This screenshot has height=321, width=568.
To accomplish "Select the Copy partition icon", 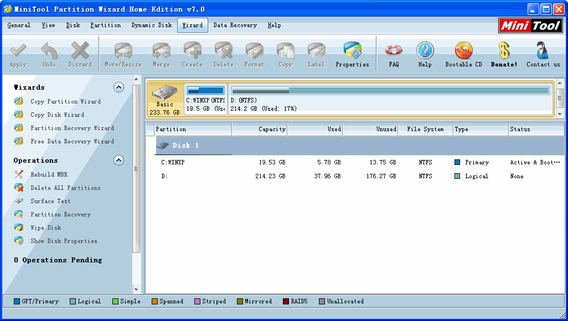I will 285,54.
